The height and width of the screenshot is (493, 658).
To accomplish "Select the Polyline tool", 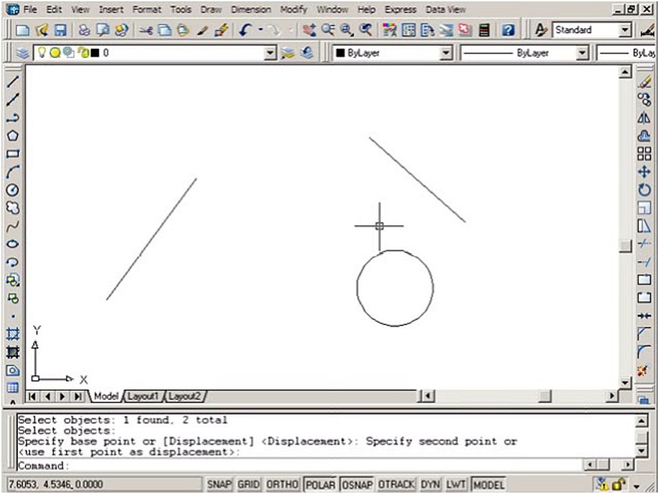I will point(12,118).
